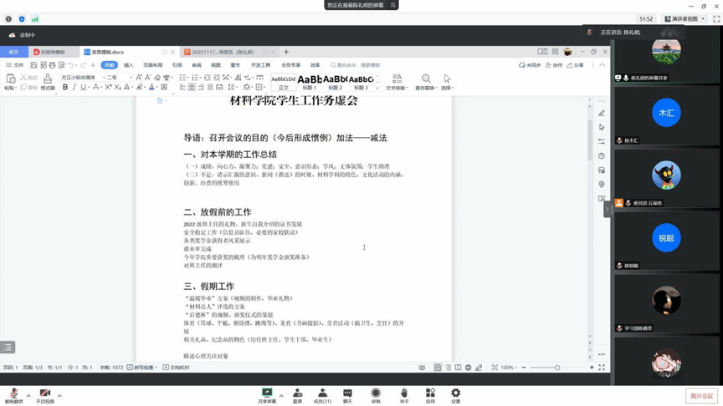The image size is (723, 406).
Task: Open the 成员(11) participants list
Action: tap(322, 393)
